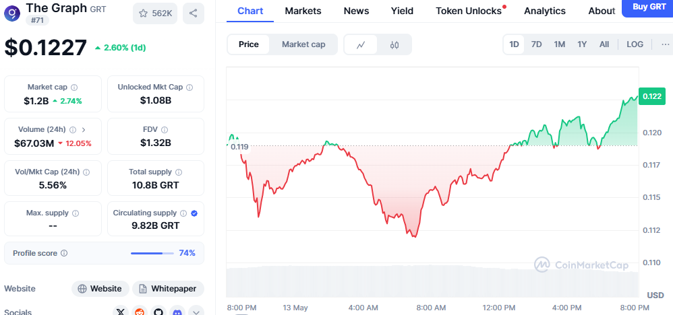Click the Market cap info icon
673x315 pixels.
pos(74,87)
